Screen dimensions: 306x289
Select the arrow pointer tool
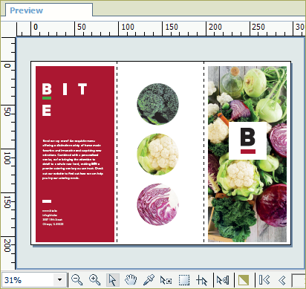pos(113,280)
